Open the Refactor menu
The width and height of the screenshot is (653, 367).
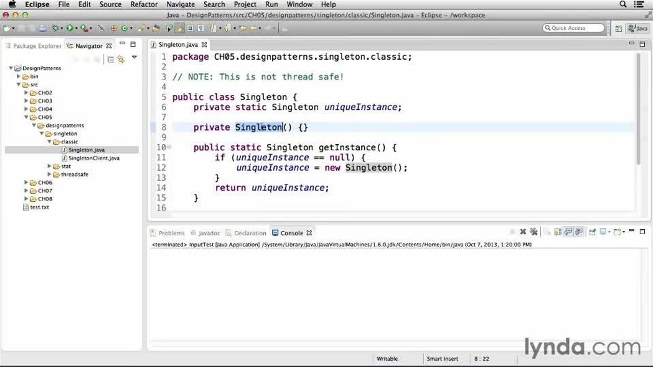pyautogui.click(x=144, y=4)
